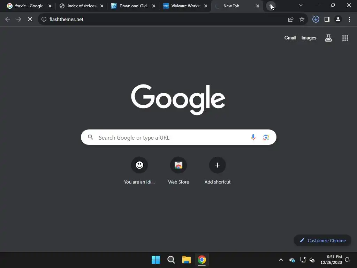Open the notifications bell
This screenshot has width=357, height=268.
coord(347,260)
